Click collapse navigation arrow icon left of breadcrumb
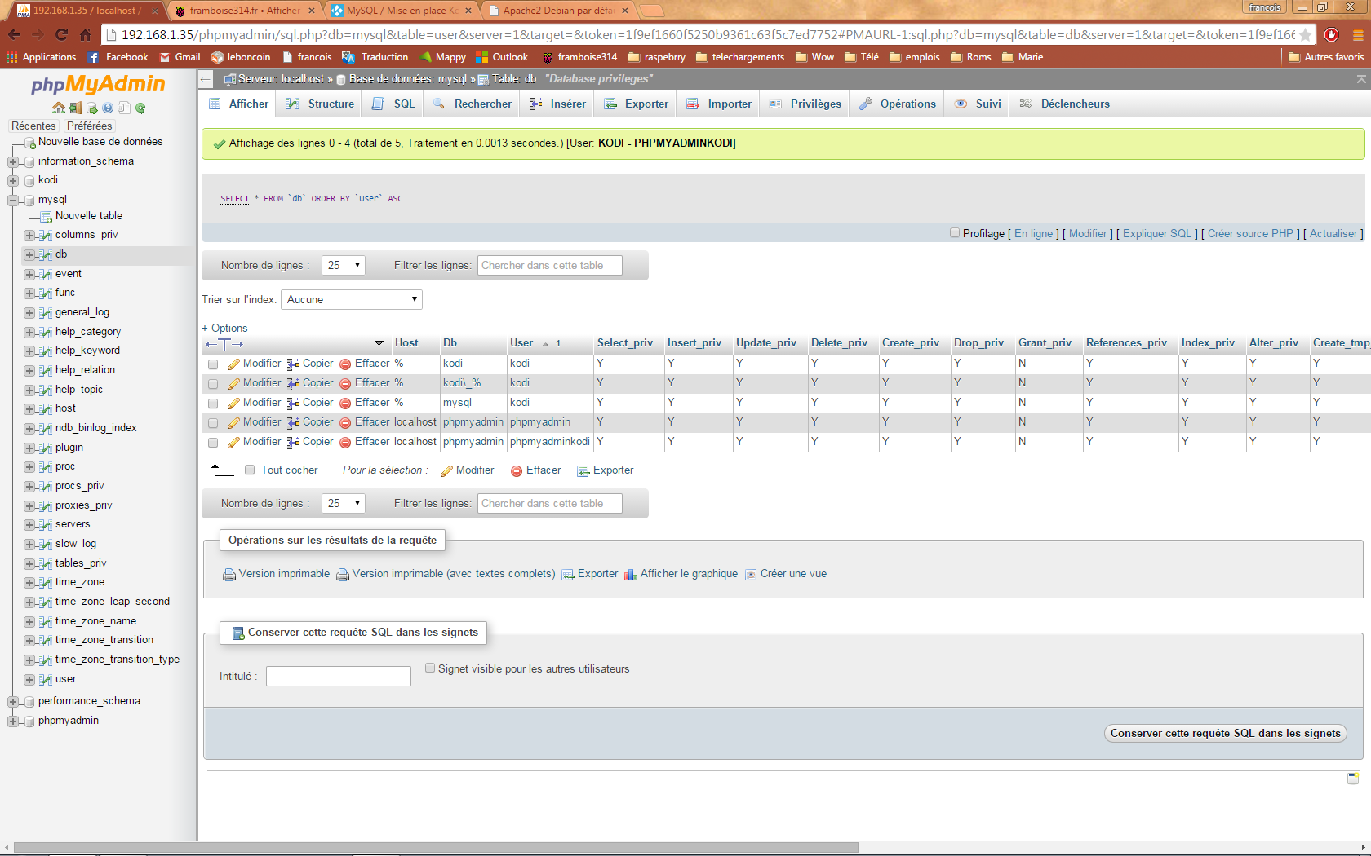 coord(206,79)
